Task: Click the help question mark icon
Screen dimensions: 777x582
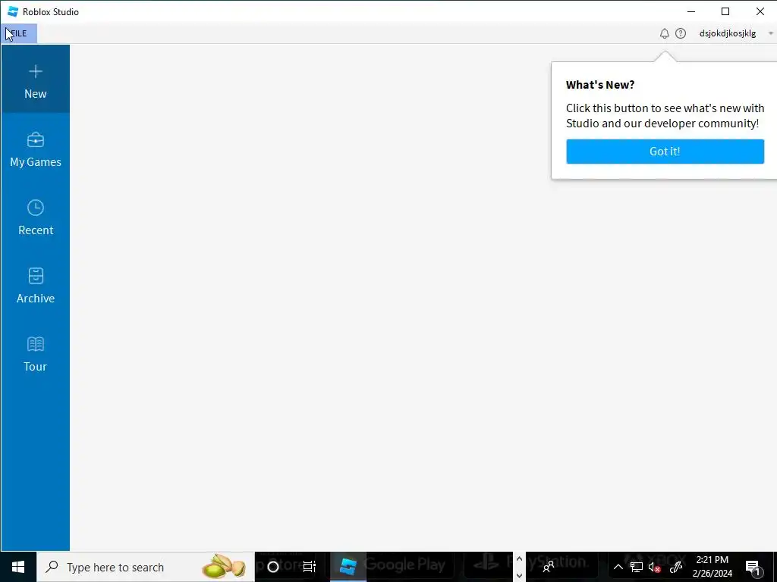Action: (x=681, y=33)
